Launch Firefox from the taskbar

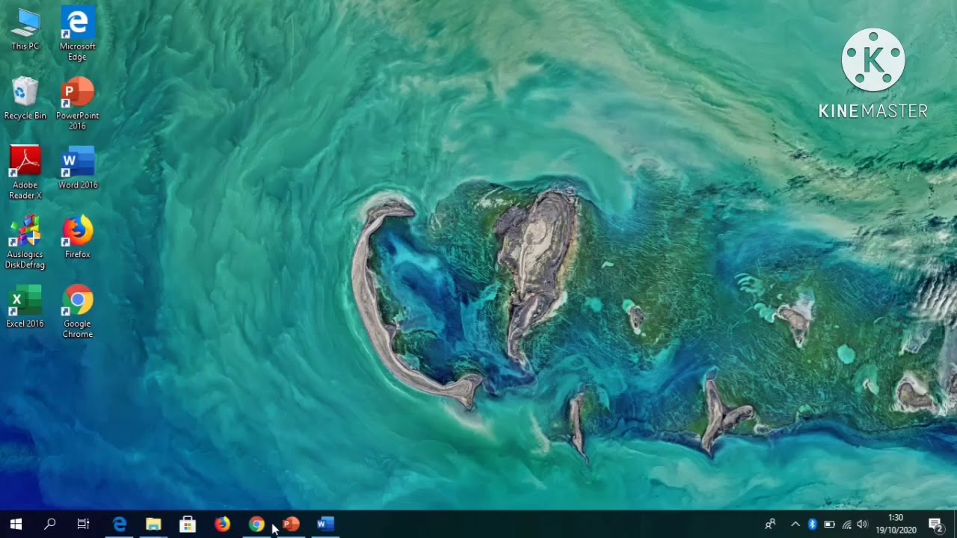coord(222,525)
